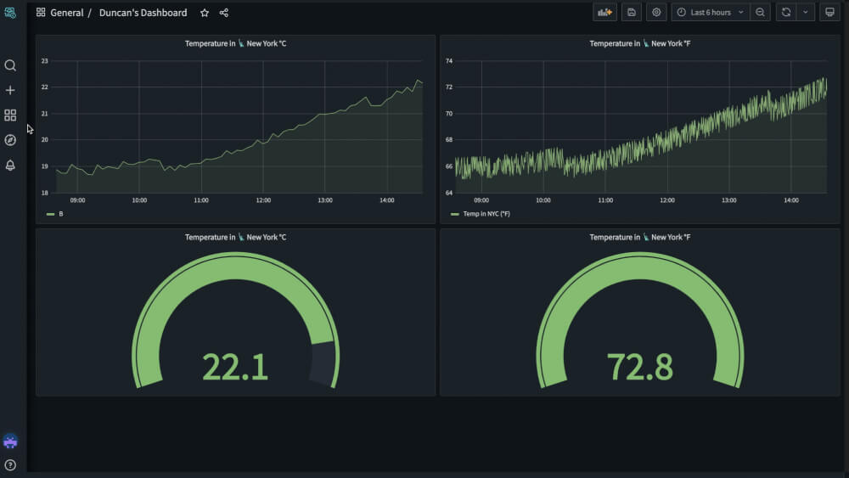Click the user avatar at sidebar bottom
The image size is (849, 478).
pos(10,441)
